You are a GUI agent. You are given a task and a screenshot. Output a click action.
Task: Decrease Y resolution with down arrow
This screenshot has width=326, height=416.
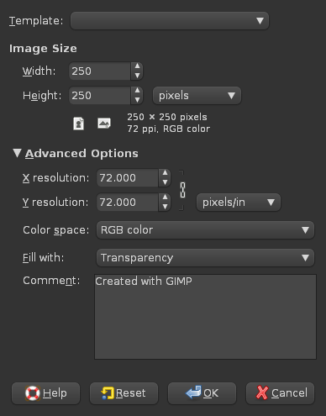coord(165,207)
